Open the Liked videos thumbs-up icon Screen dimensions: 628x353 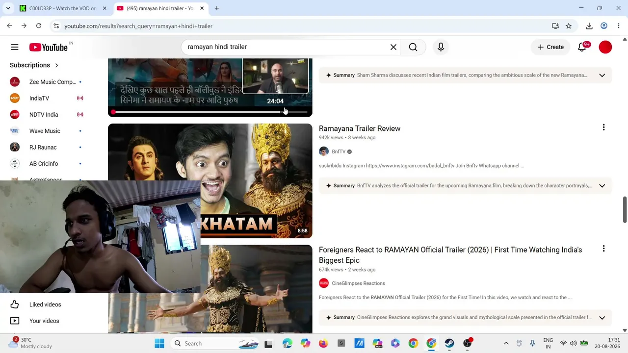[x=15, y=304]
